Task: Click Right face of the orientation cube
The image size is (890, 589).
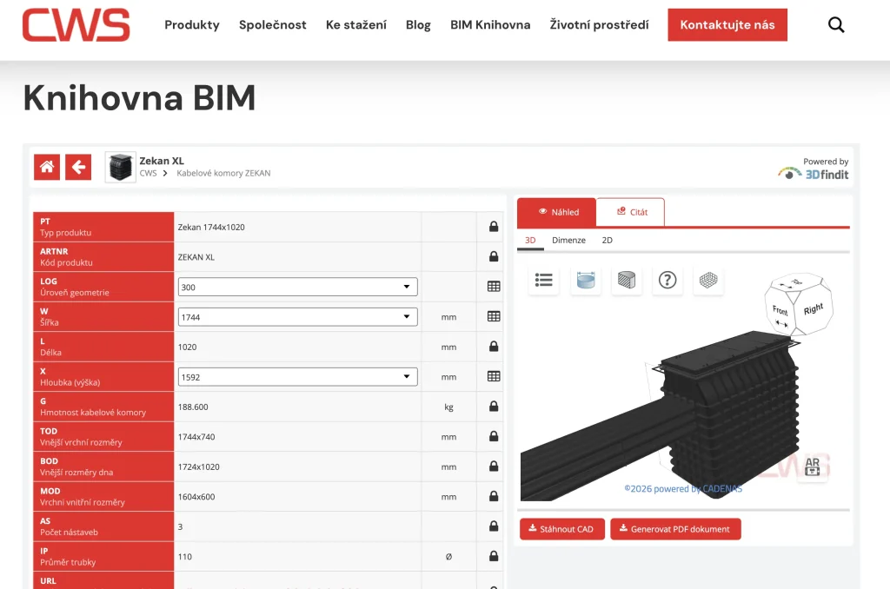Action: coord(814,309)
